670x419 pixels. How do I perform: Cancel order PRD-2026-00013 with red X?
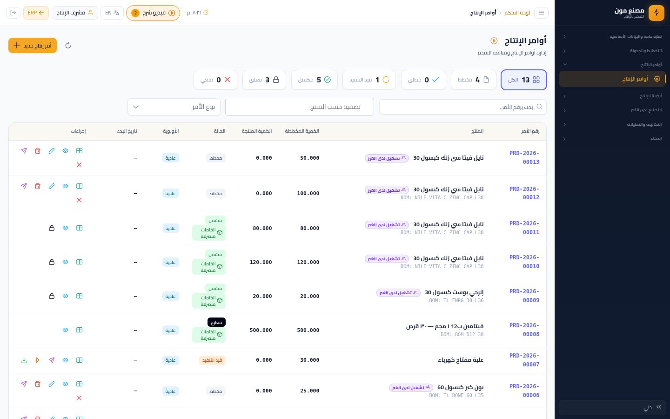[x=80, y=165]
